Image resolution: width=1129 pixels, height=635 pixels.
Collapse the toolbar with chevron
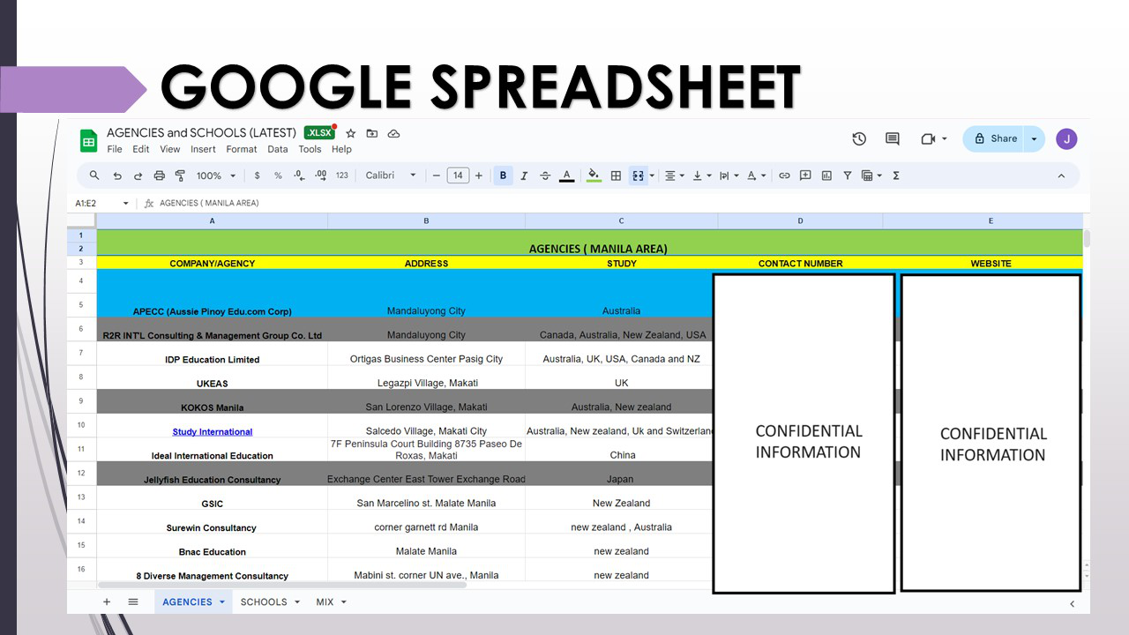click(x=1061, y=176)
